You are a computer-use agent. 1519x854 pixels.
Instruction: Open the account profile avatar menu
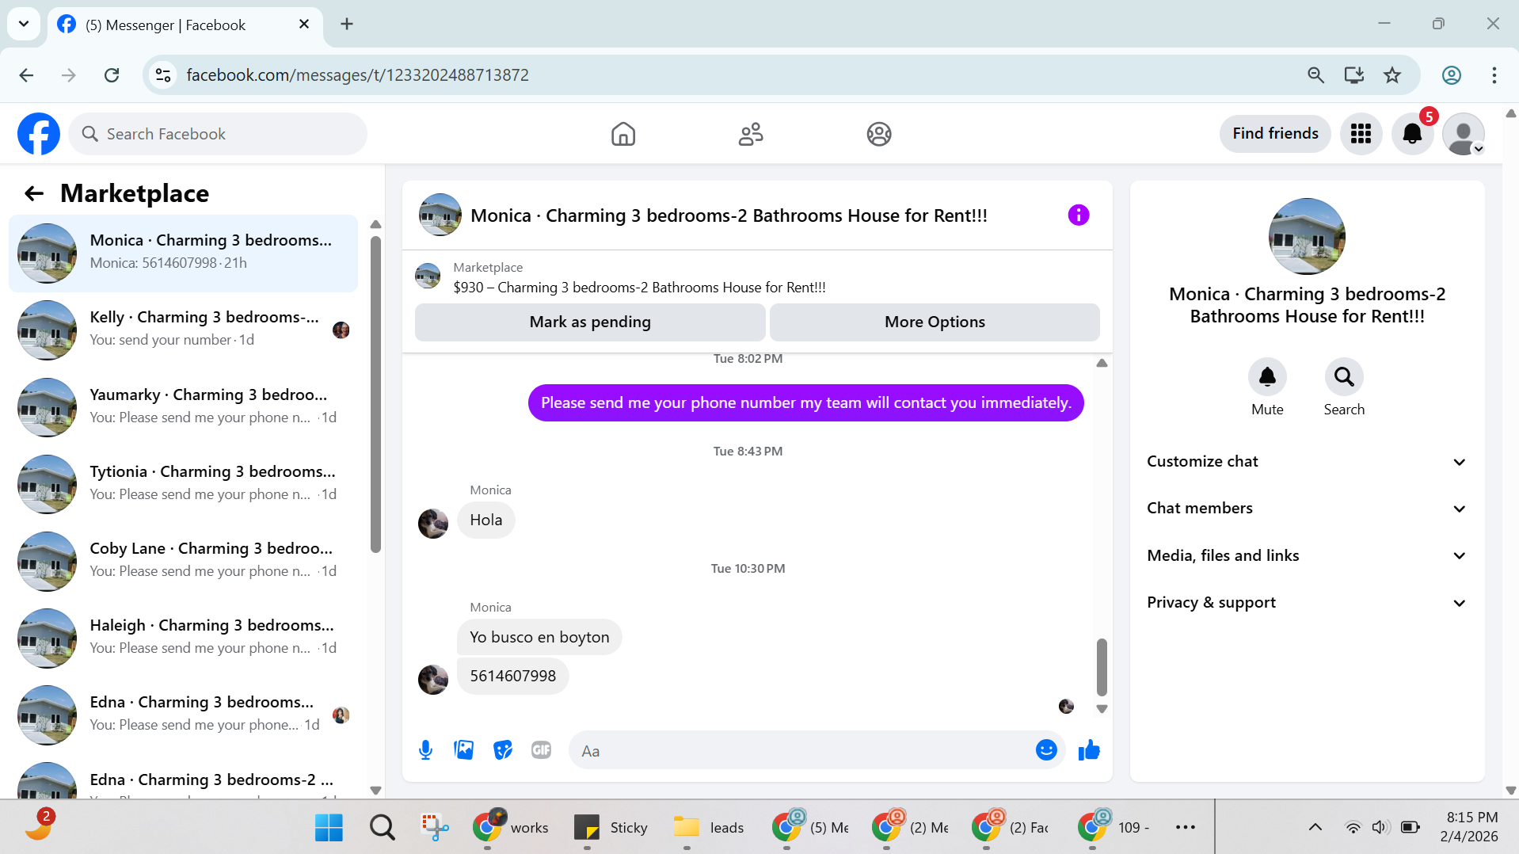tap(1464, 134)
